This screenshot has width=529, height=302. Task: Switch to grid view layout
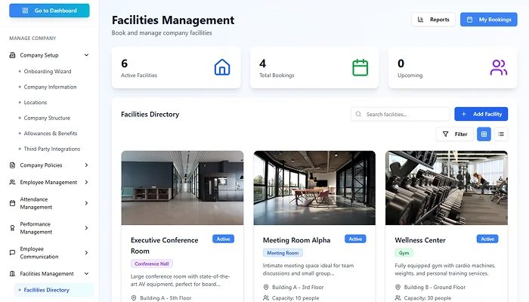tap(484, 134)
